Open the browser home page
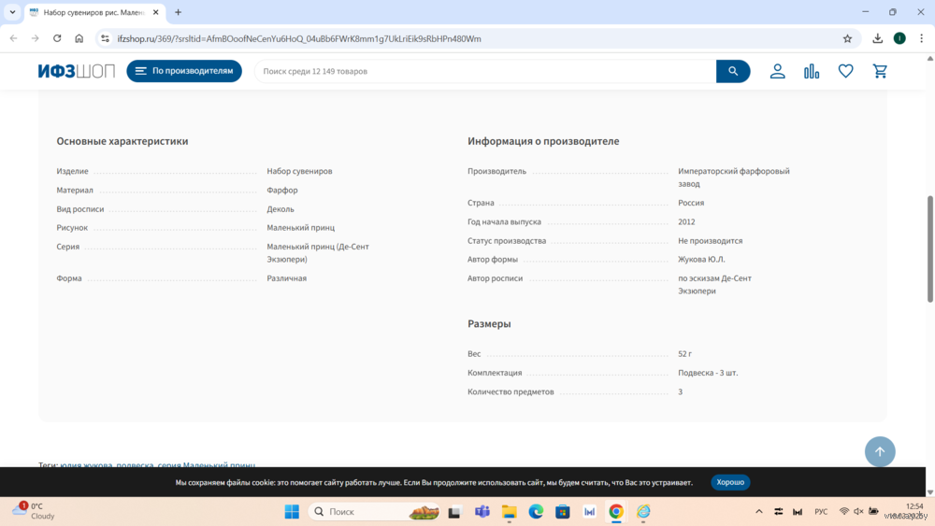 coord(79,38)
